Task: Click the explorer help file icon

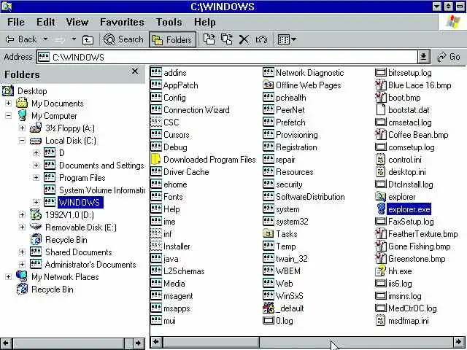Action: point(381,197)
